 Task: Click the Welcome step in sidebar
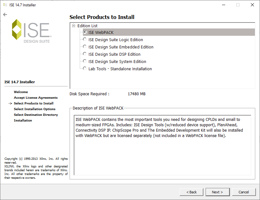(21, 92)
